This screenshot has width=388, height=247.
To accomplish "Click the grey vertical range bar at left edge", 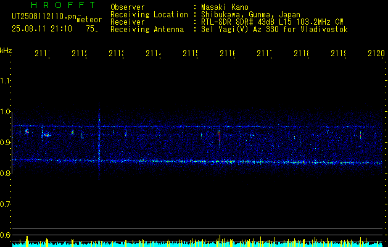I will point(12,143).
